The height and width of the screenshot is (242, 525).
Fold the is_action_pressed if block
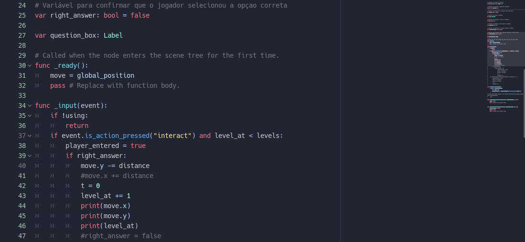click(30, 136)
